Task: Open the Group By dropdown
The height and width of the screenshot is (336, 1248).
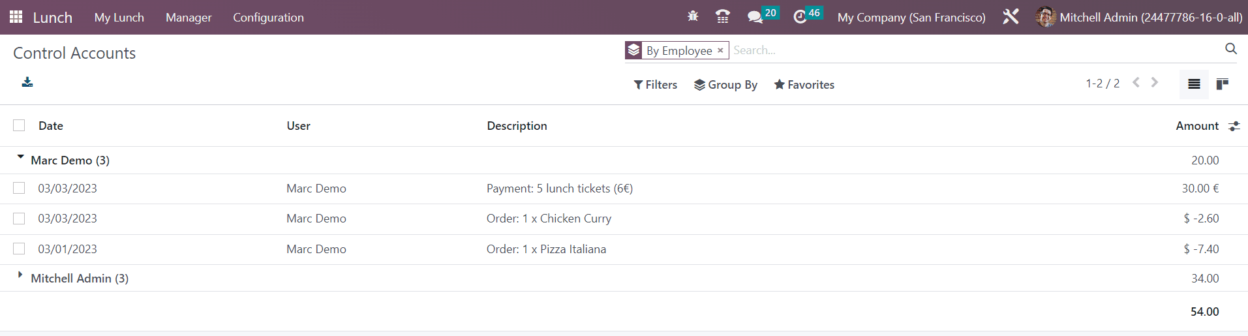Action: [x=725, y=85]
